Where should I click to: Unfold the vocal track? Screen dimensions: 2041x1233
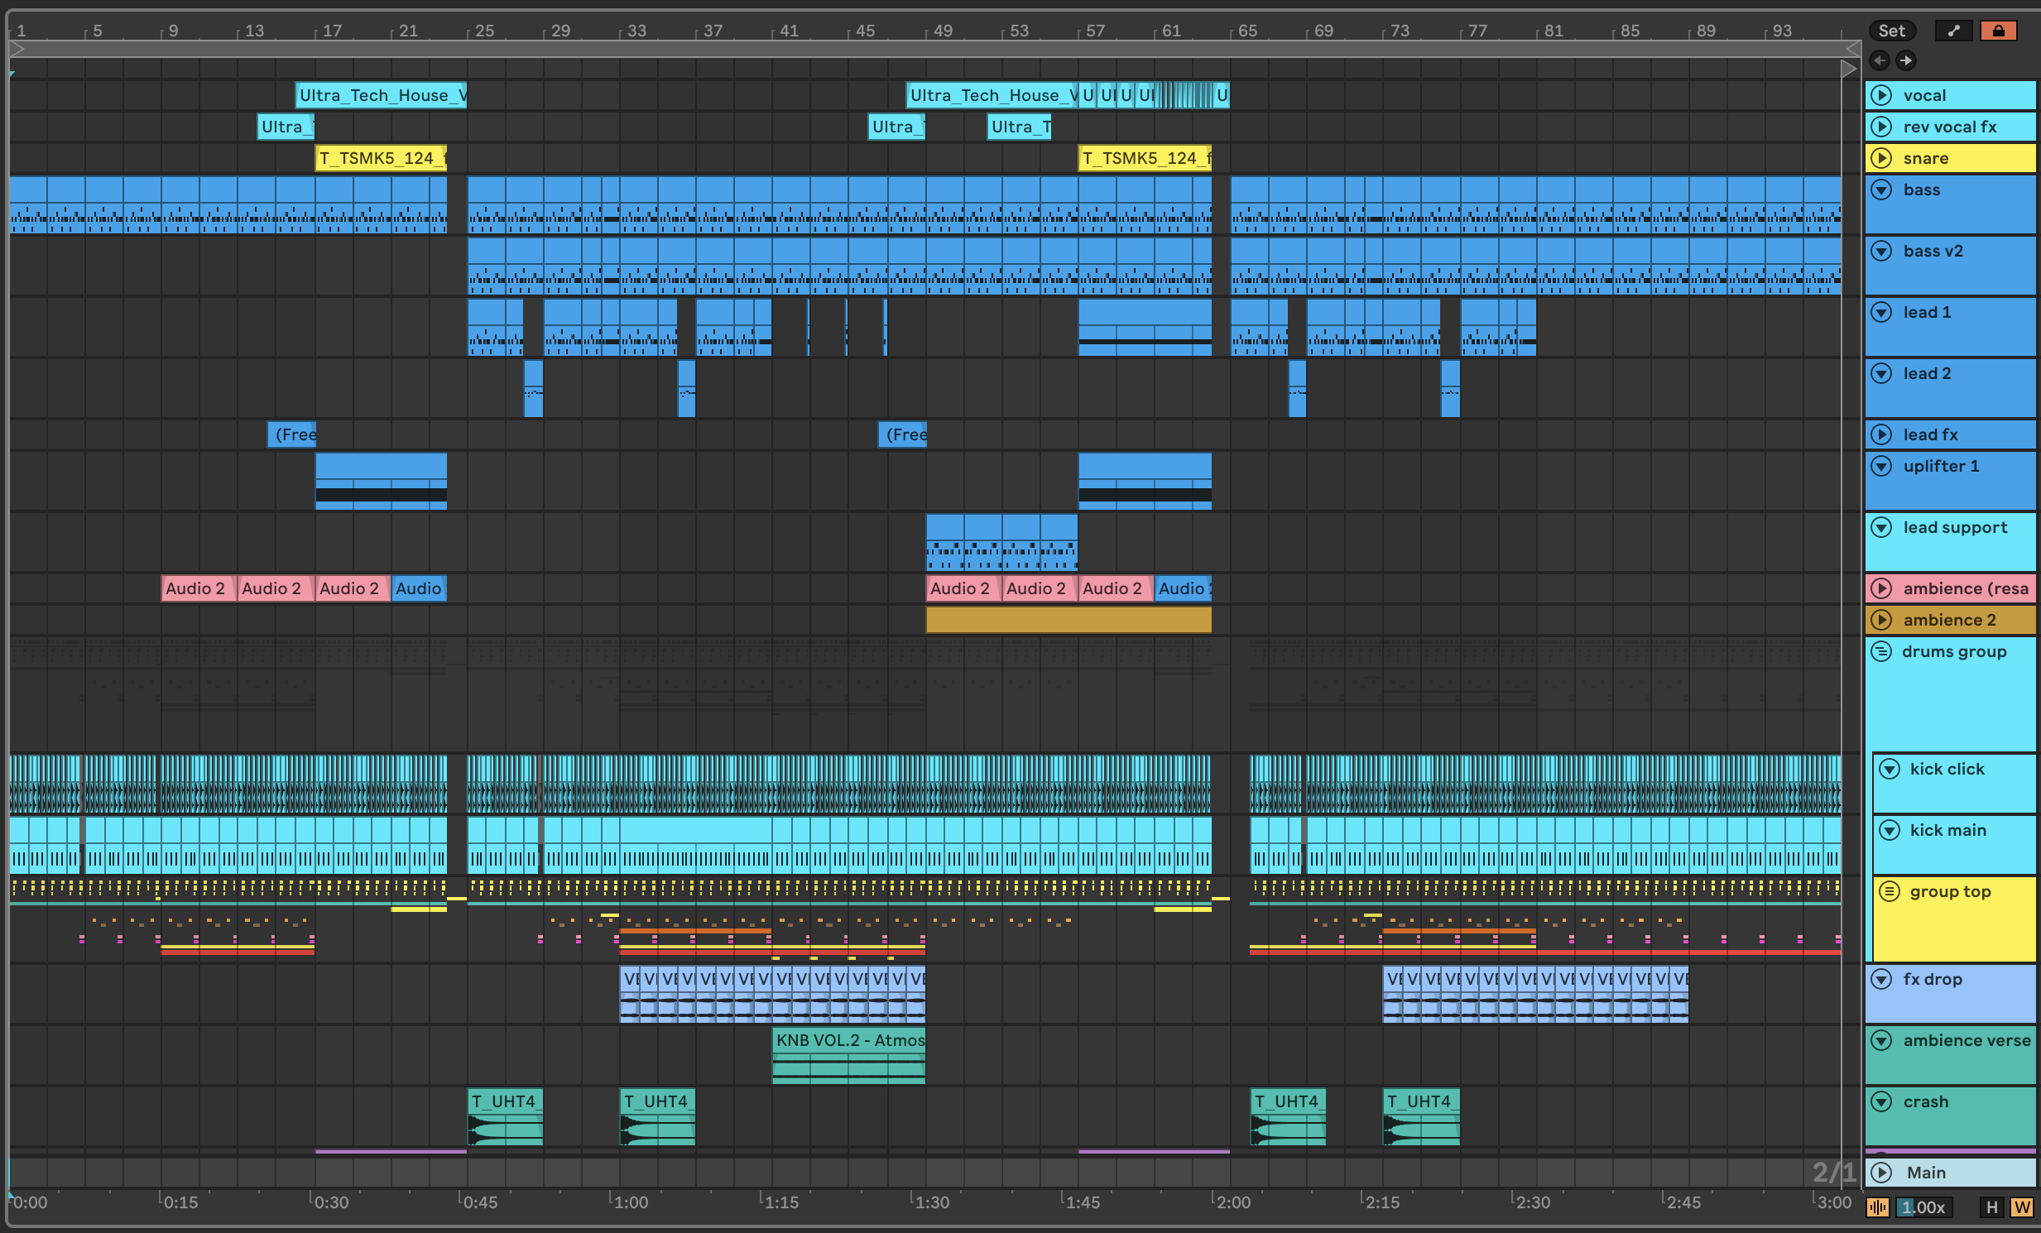(x=1881, y=95)
